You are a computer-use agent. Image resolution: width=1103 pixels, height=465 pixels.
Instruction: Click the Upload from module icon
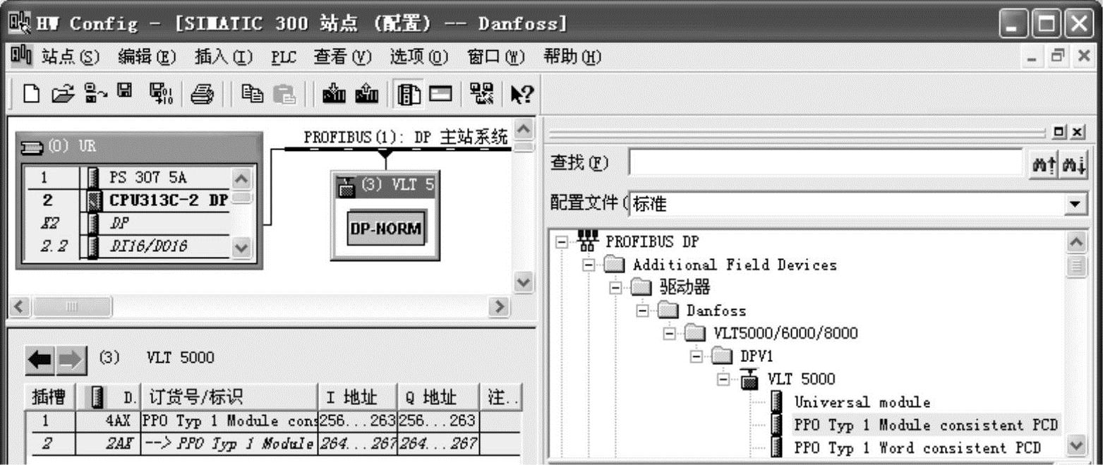[x=368, y=94]
